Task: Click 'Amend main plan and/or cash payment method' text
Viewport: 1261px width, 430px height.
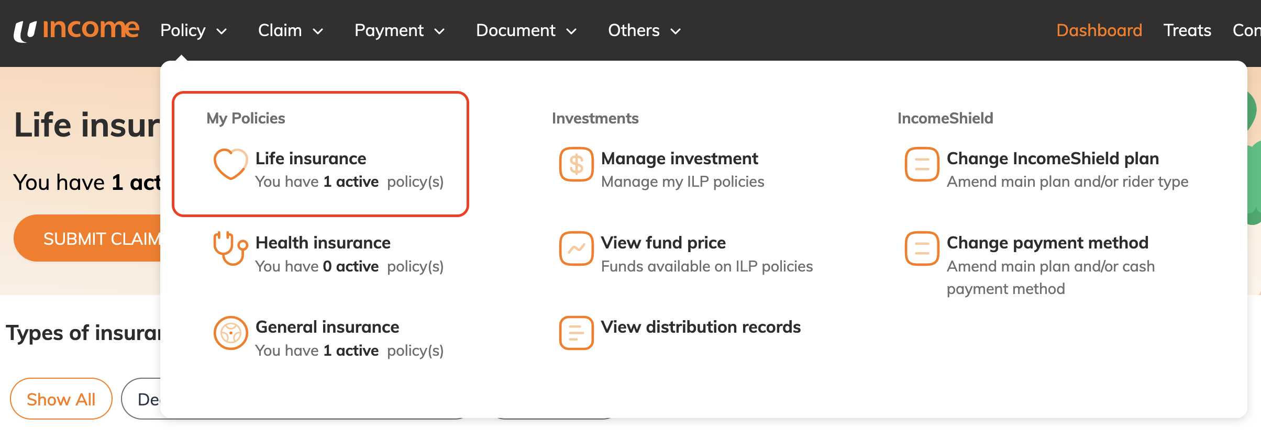Action: pos(1051,277)
